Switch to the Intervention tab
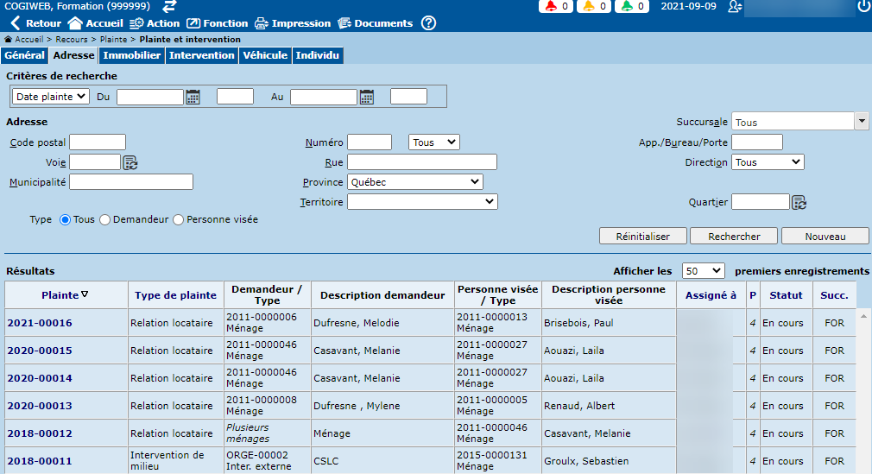Screen dimensions: 872x474 [x=201, y=55]
